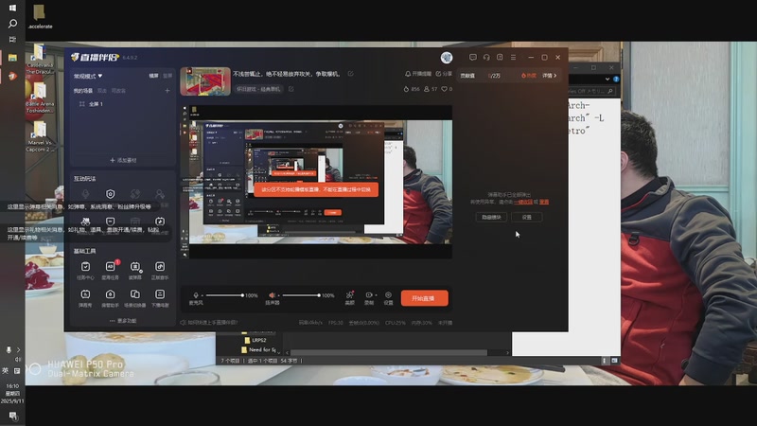Open the 读弹幕 tool
The image size is (757, 426).
coord(135,271)
